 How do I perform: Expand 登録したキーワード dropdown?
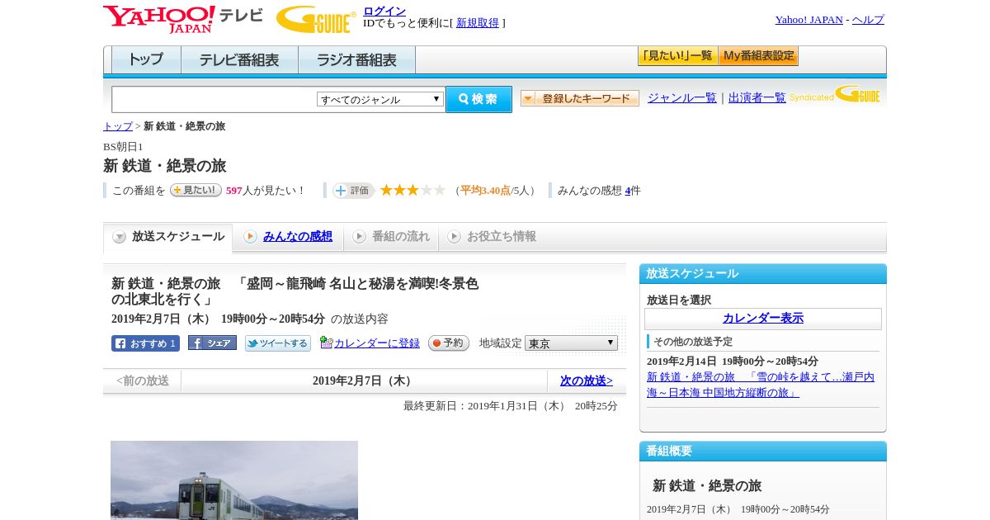(x=580, y=98)
